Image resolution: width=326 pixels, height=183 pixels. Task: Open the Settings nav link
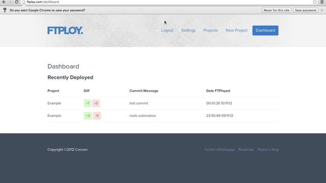coord(188,30)
